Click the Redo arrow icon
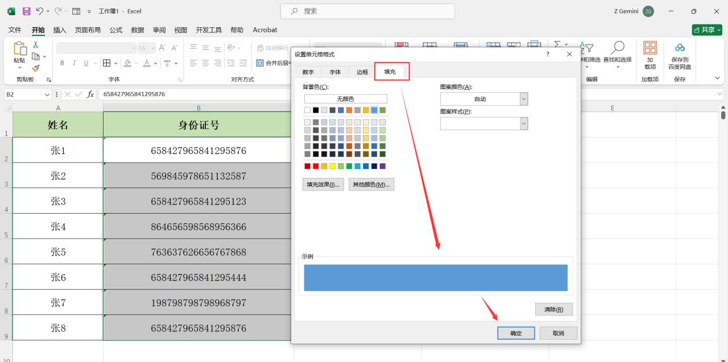The height and width of the screenshot is (362, 728). tap(58, 11)
